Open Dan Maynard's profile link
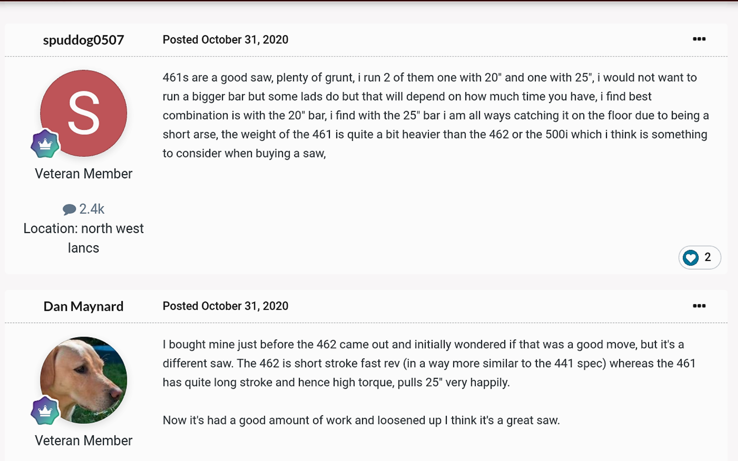Image resolution: width=738 pixels, height=461 pixels. [83, 306]
